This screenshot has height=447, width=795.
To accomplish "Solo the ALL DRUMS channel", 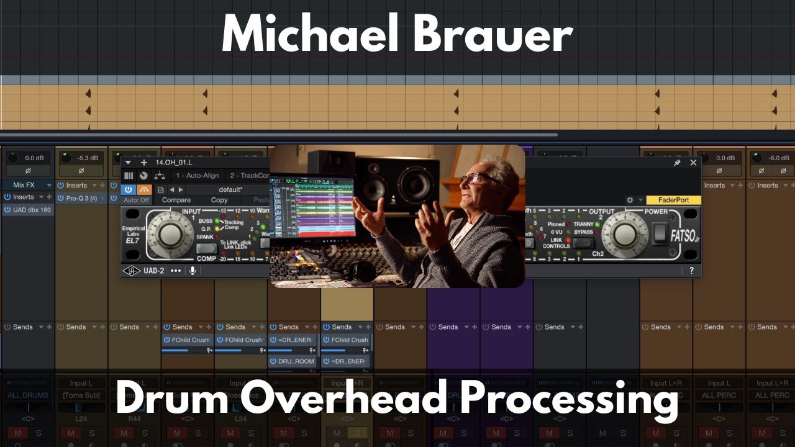I will (39, 433).
